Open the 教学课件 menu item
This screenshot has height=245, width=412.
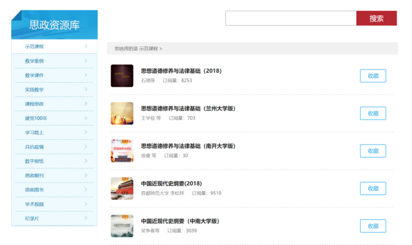pyautogui.click(x=54, y=75)
